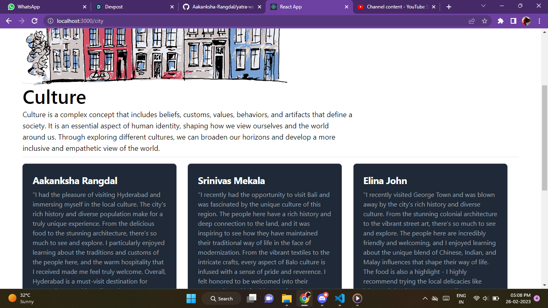The image size is (548, 308).
Task: View site information icon in address bar
Action: click(51, 21)
